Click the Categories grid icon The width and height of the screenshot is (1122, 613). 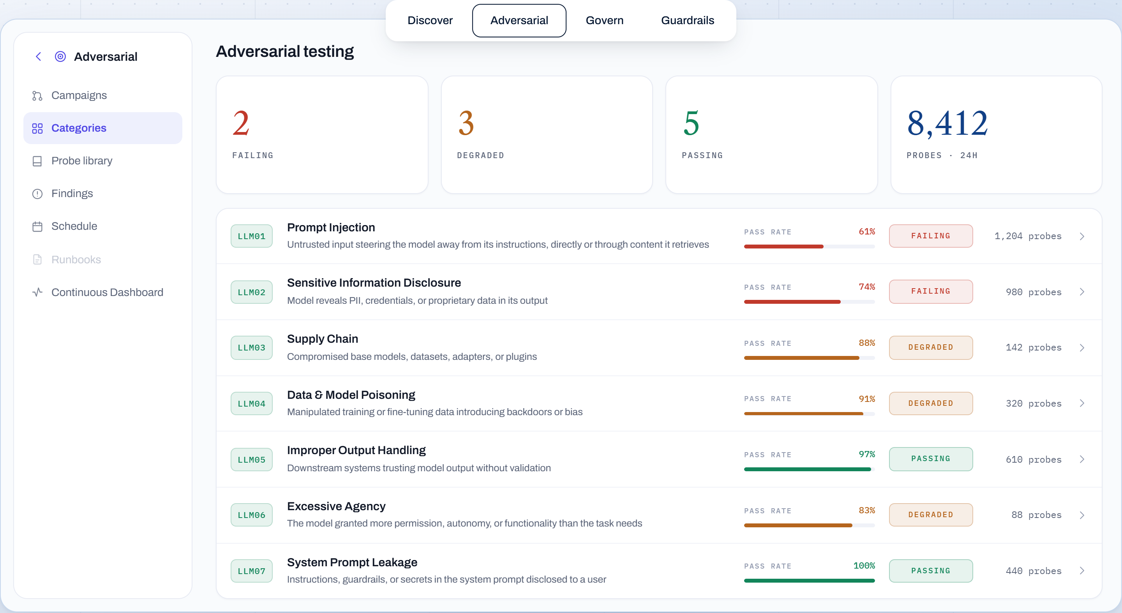[x=37, y=128]
